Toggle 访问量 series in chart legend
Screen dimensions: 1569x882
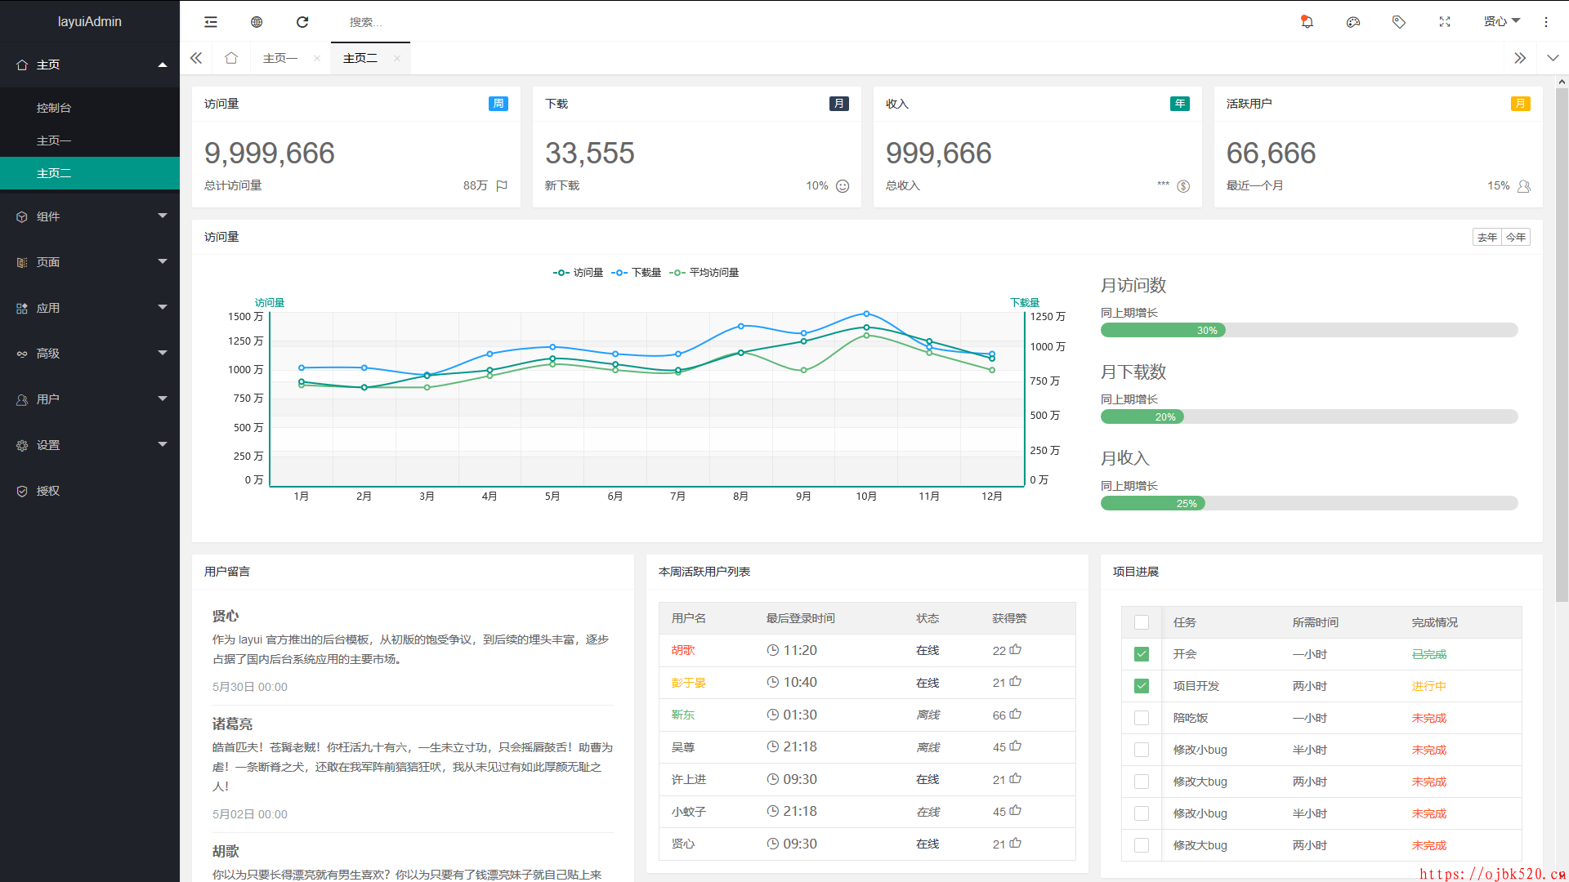click(x=578, y=273)
